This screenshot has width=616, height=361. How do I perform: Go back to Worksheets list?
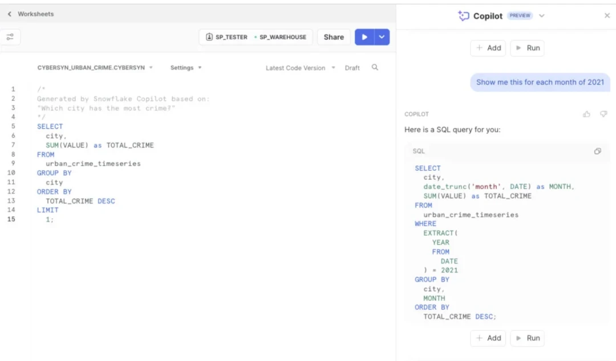pos(31,14)
